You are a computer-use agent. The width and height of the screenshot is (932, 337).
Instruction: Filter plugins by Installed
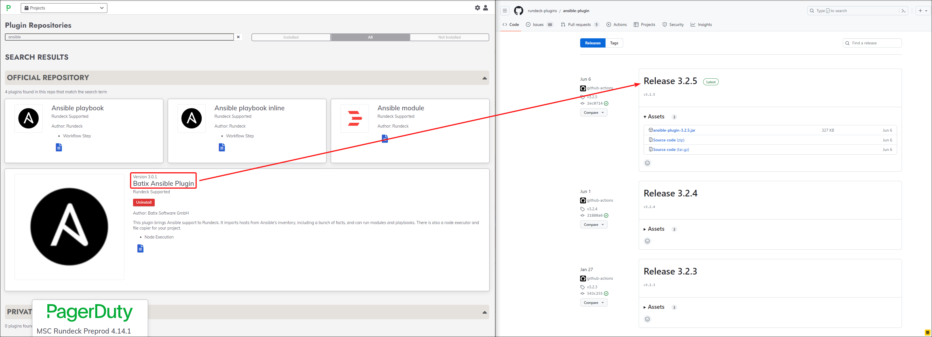click(291, 37)
